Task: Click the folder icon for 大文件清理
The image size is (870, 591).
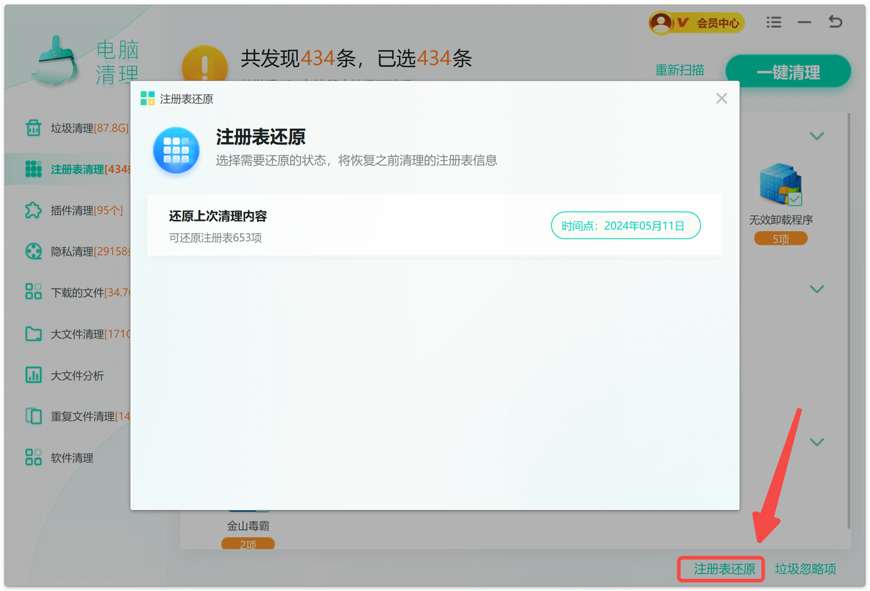Action: coord(33,334)
